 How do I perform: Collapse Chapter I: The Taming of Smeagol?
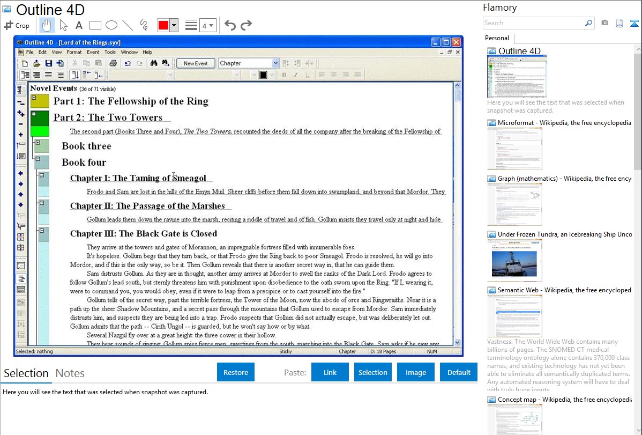point(42,175)
